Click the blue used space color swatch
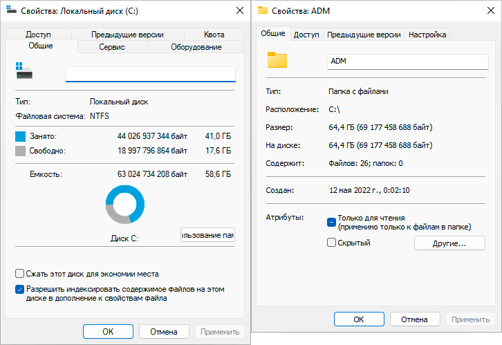The width and height of the screenshot is (502, 345). (21, 136)
